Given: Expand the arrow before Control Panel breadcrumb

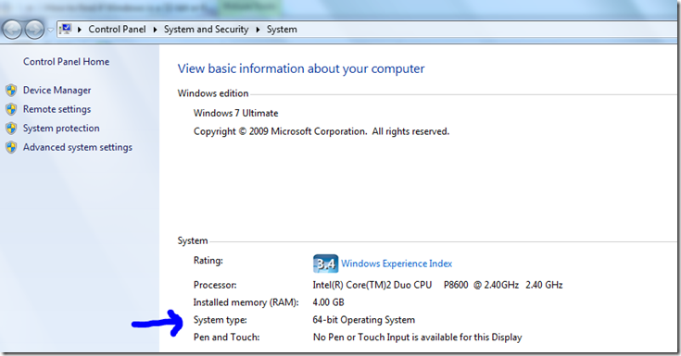Looking at the screenshot, I should (x=80, y=30).
